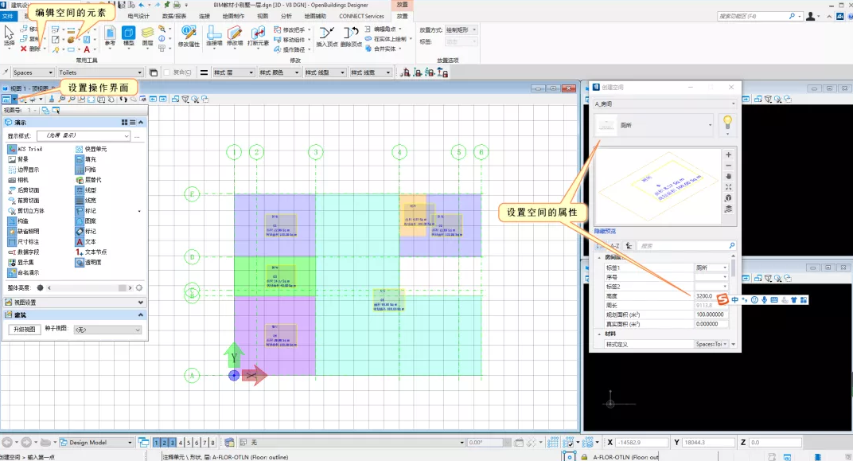The image size is (853, 461).
Task: Click the 升级视图 button
Action: pyautogui.click(x=25, y=330)
